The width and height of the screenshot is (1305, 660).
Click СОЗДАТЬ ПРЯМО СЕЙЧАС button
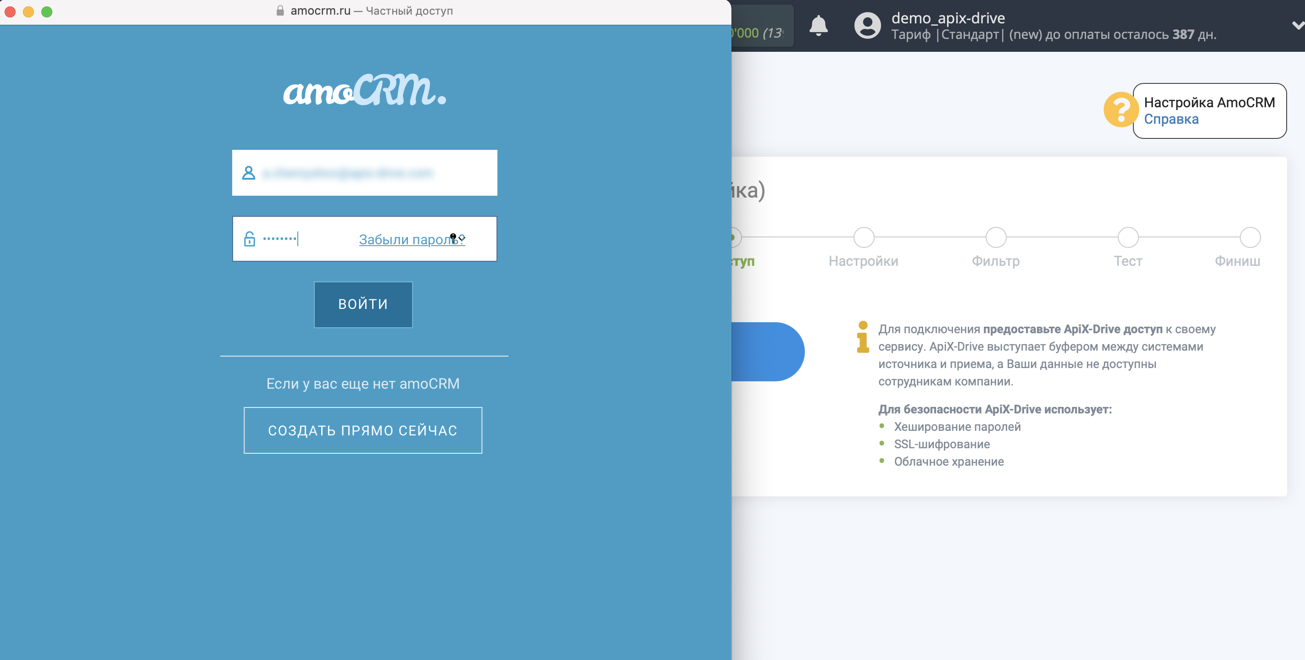click(362, 430)
